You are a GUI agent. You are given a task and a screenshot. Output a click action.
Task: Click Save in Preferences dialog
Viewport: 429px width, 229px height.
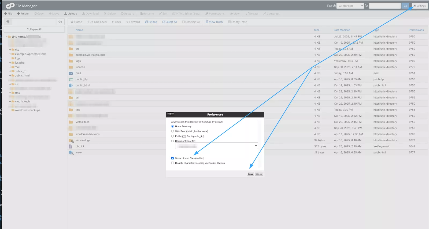(x=250, y=174)
